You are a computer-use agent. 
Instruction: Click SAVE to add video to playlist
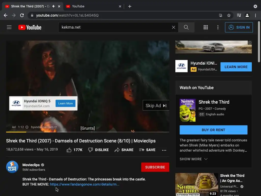point(147,150)
